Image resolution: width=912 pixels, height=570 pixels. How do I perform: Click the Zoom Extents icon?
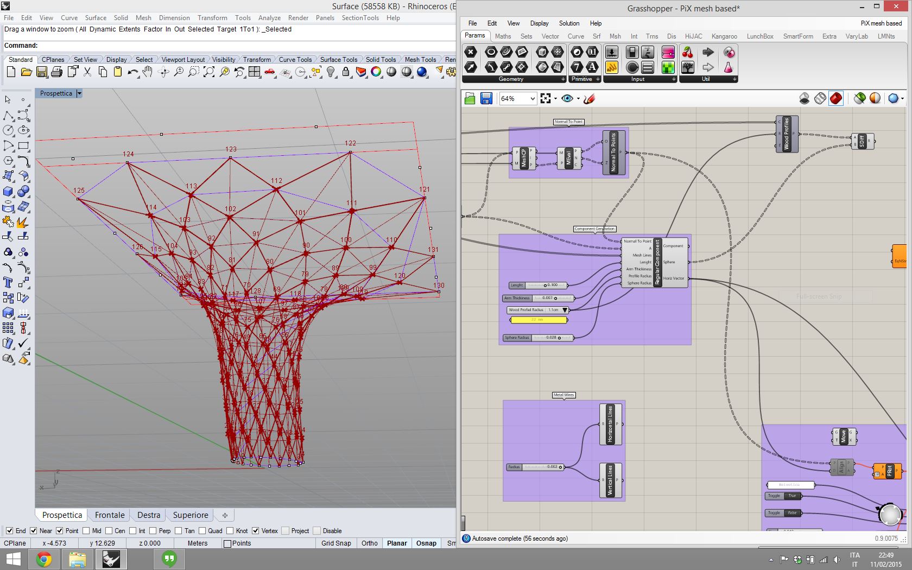tap(208, 72)
